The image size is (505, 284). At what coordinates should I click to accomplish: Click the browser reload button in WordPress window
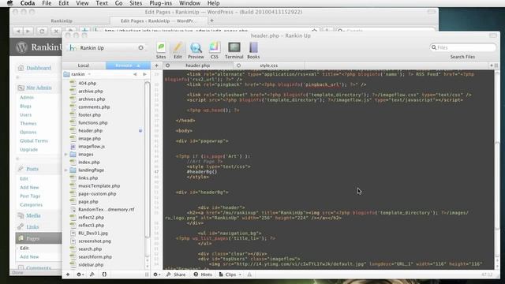42,31
